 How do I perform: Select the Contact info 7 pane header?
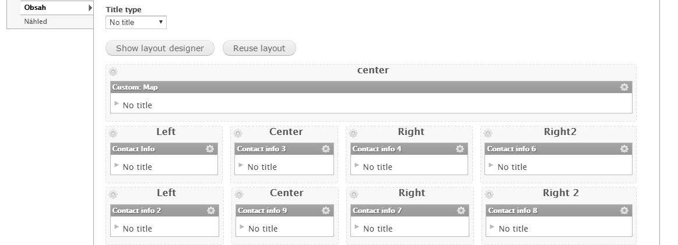pyautogui.click(x=410, y=211)
